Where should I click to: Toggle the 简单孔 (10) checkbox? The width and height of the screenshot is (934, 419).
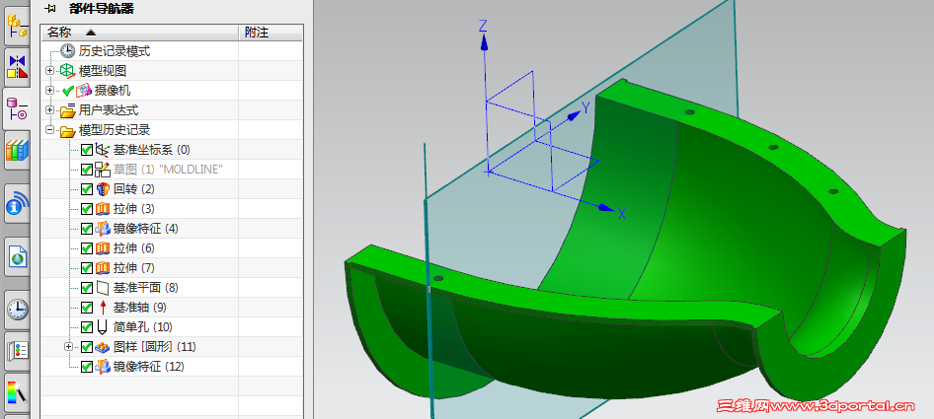(x=86, y=326)
